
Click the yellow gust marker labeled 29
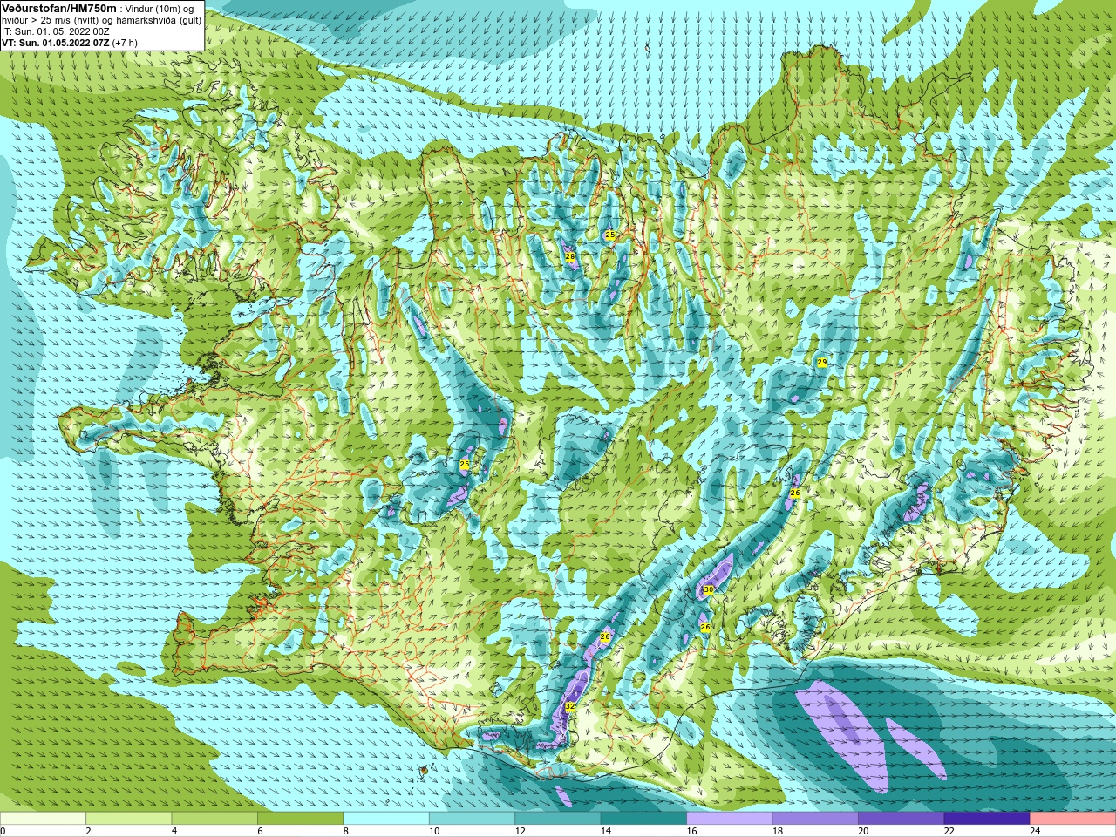click(821, 362)
